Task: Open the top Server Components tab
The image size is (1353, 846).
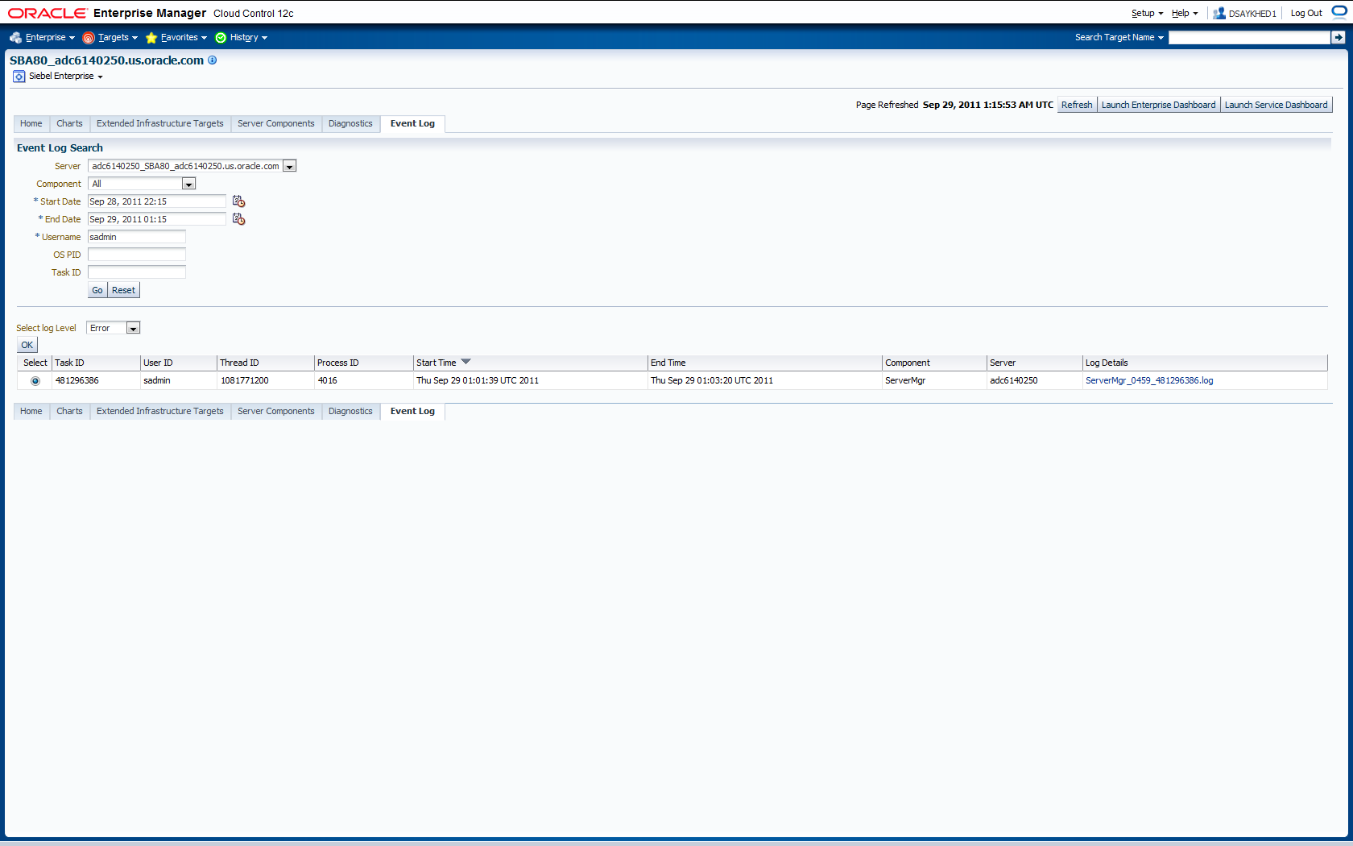Action: coord(276,123)
